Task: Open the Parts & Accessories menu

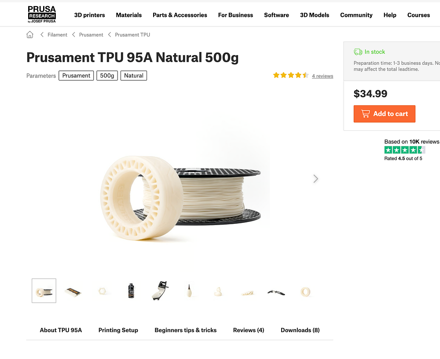Action: tap(180, 15)
